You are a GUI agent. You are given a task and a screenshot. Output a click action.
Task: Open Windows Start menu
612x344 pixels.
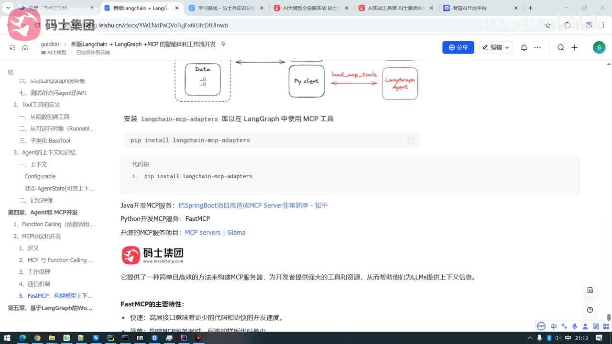point(8,338)
